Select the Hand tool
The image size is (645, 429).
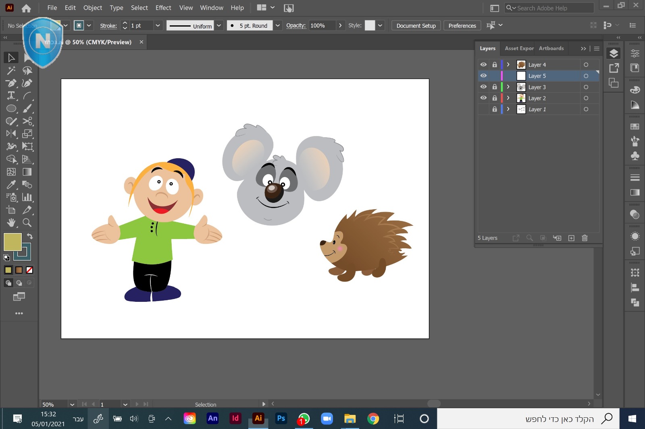[x=11, y=223]
